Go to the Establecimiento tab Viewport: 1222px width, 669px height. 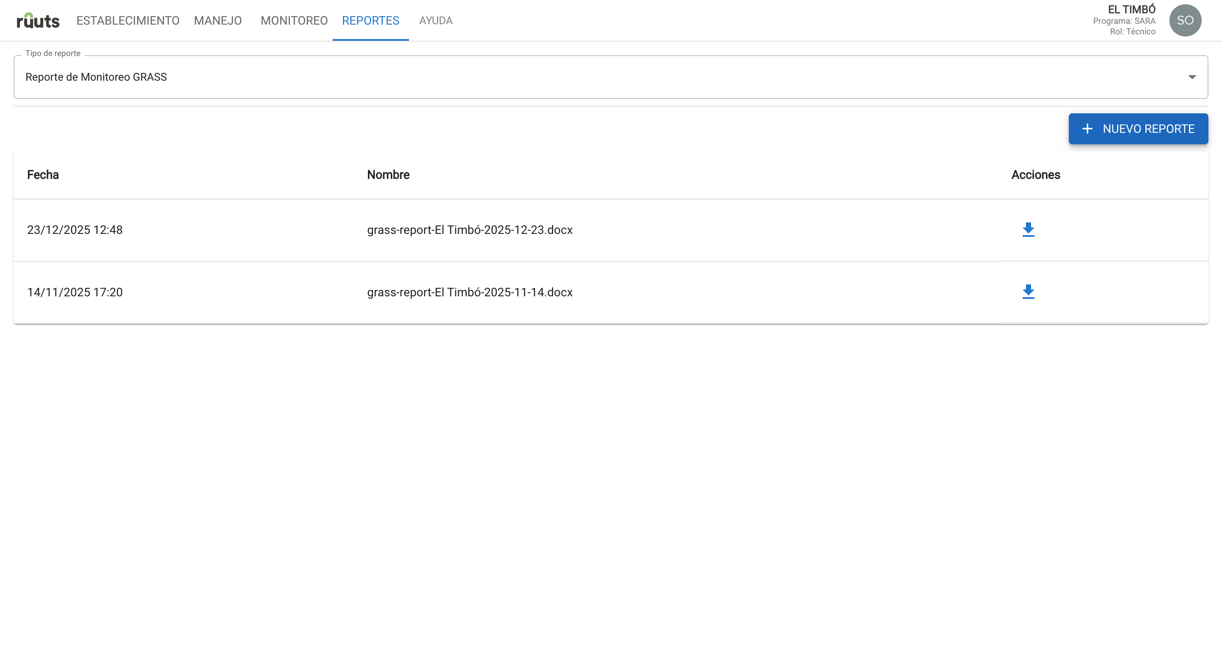[128, 20]
